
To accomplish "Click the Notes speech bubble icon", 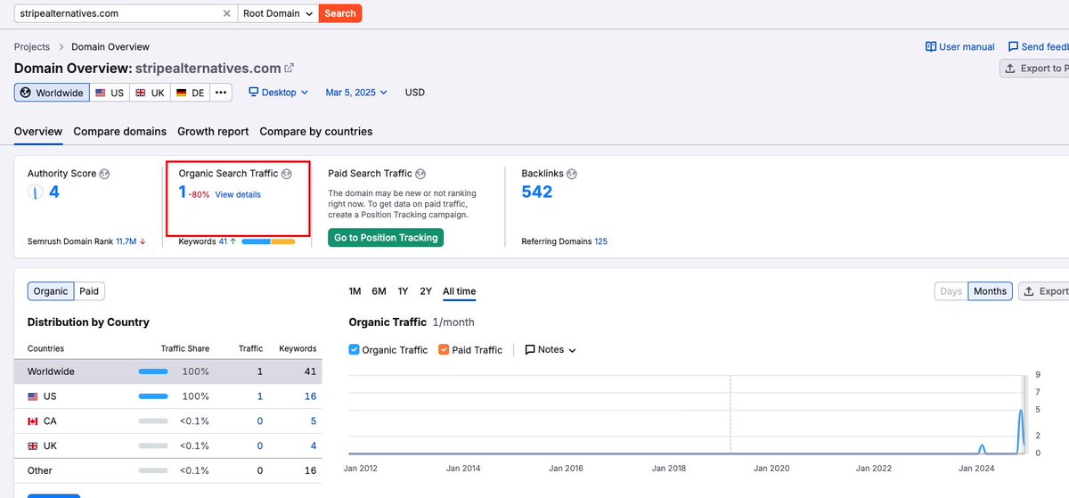I will click(x=530, y=350).
